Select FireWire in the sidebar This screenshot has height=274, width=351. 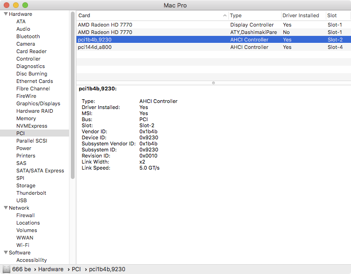tap(26, 96)
